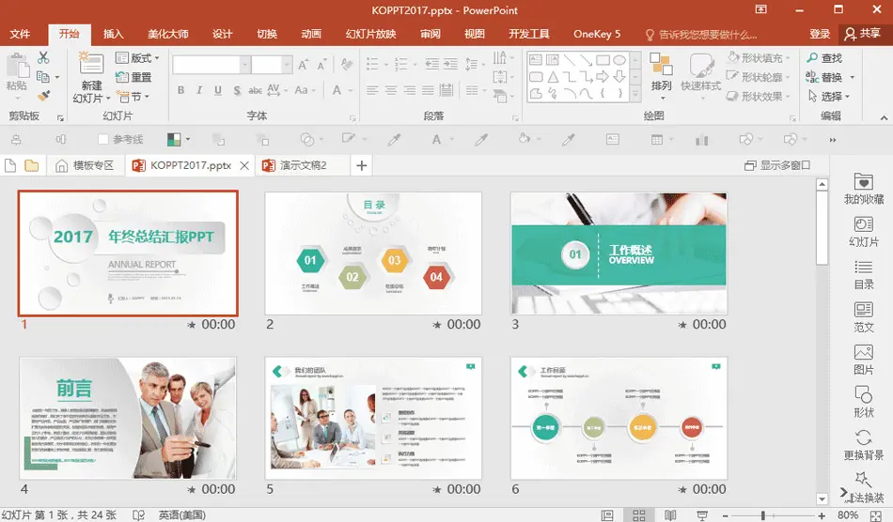The width and height of the screenshot is (893, 522).
Task: Click the Cut scissors icon
Action: (x=44, y=57)
